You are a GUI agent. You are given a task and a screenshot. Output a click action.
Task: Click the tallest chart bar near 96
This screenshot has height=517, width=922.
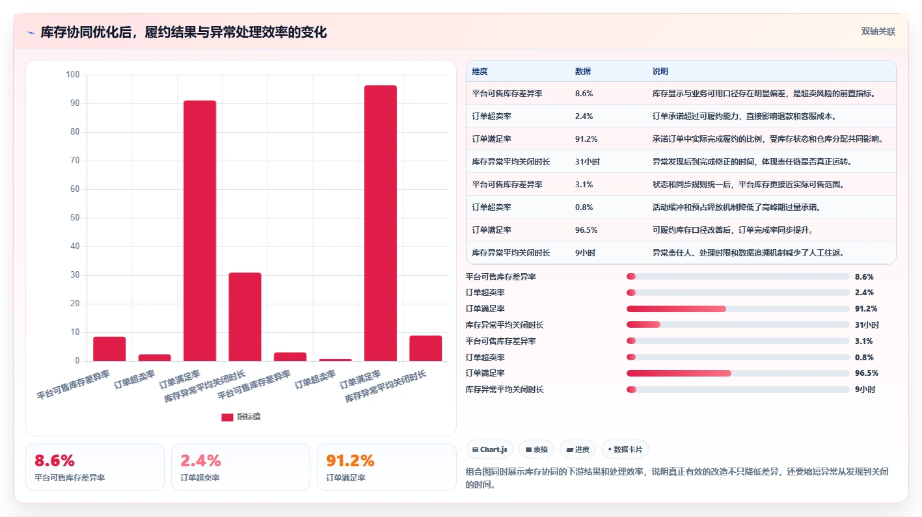tap(381, 223)
